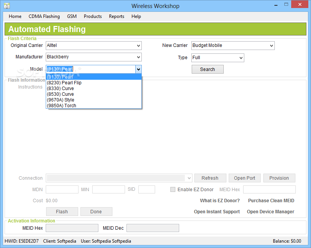Viewport: 311px width, 248px height.
Task: Open the Help menu
Action: click(x=136, y=16)
